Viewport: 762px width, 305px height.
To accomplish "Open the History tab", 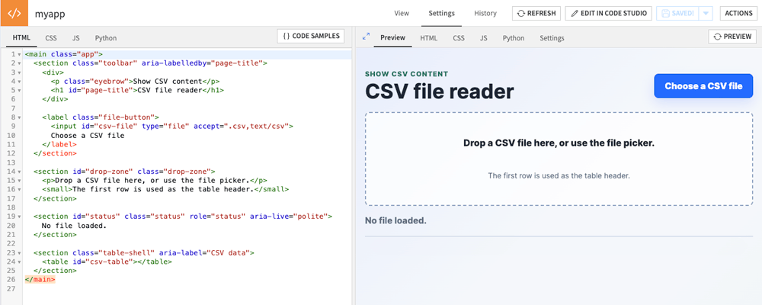I will 485,13.
